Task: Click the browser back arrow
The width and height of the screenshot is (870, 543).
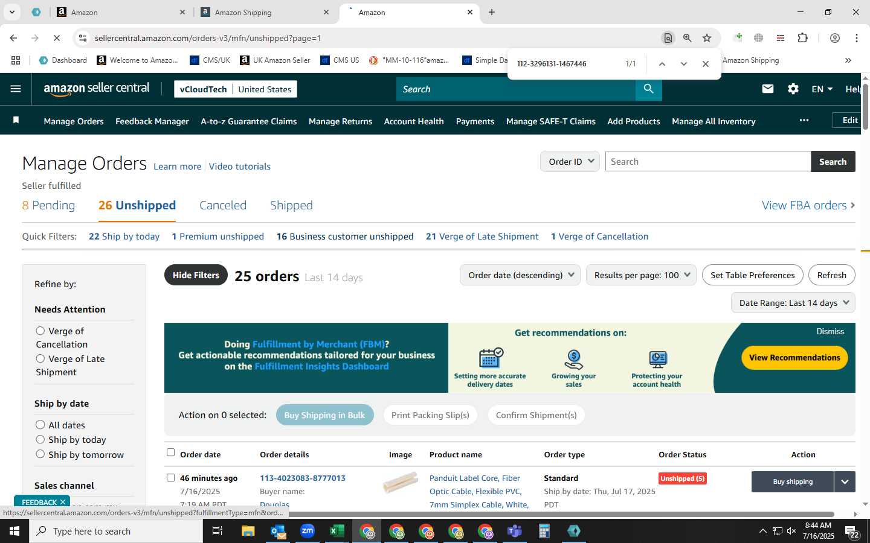Action: pyautogui.click(x=13, y=38)
